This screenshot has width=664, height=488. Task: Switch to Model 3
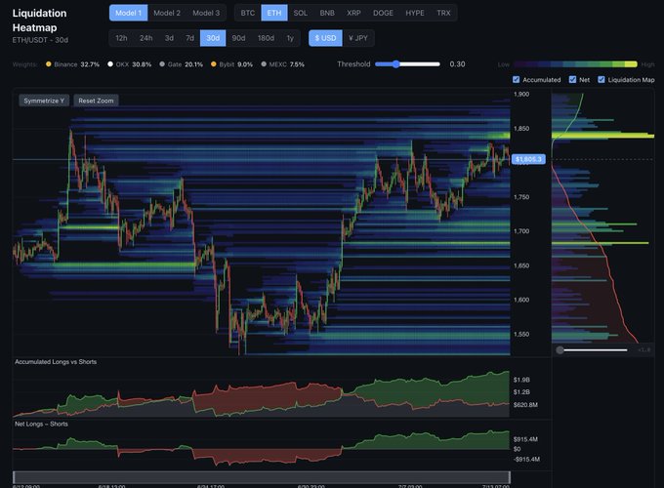[206, 13]
